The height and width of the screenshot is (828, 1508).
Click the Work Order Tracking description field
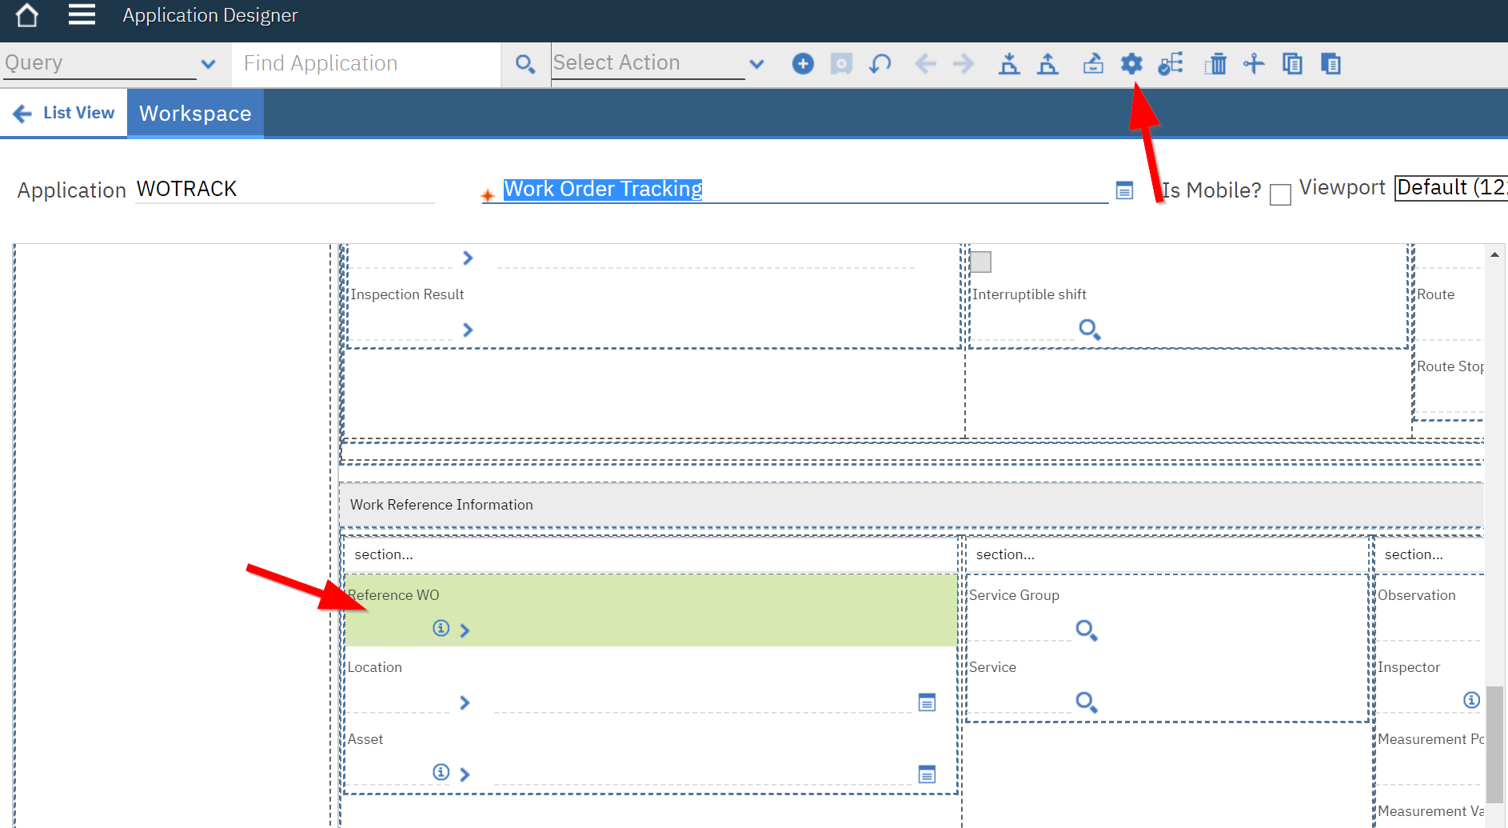tap(795, 190)
